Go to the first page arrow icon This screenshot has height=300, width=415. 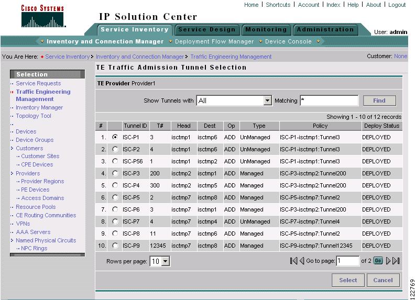click(x=293, y=261)
